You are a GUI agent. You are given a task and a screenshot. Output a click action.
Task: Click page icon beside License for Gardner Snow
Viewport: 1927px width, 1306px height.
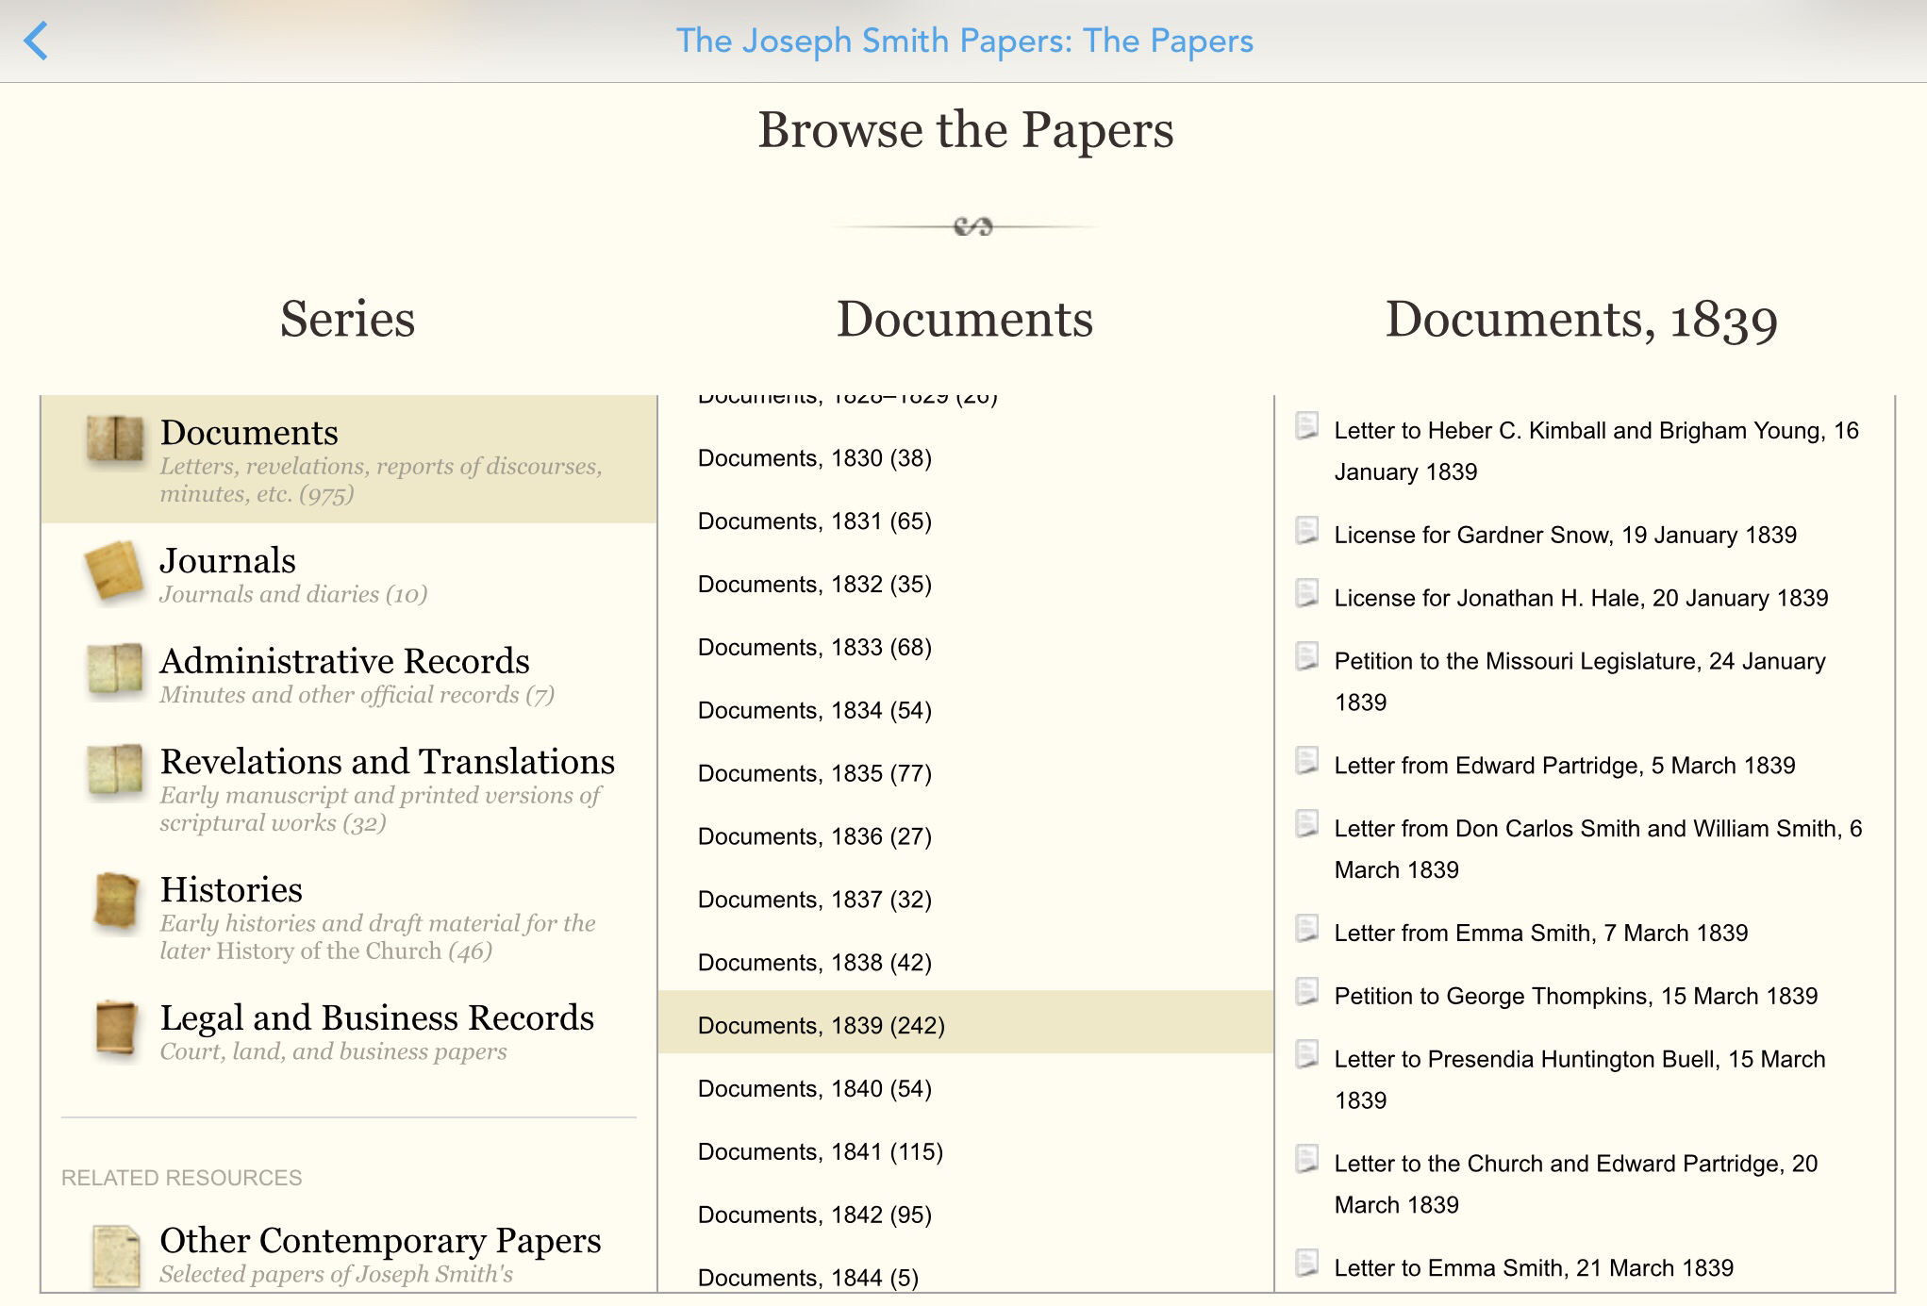pos(1307,531)
